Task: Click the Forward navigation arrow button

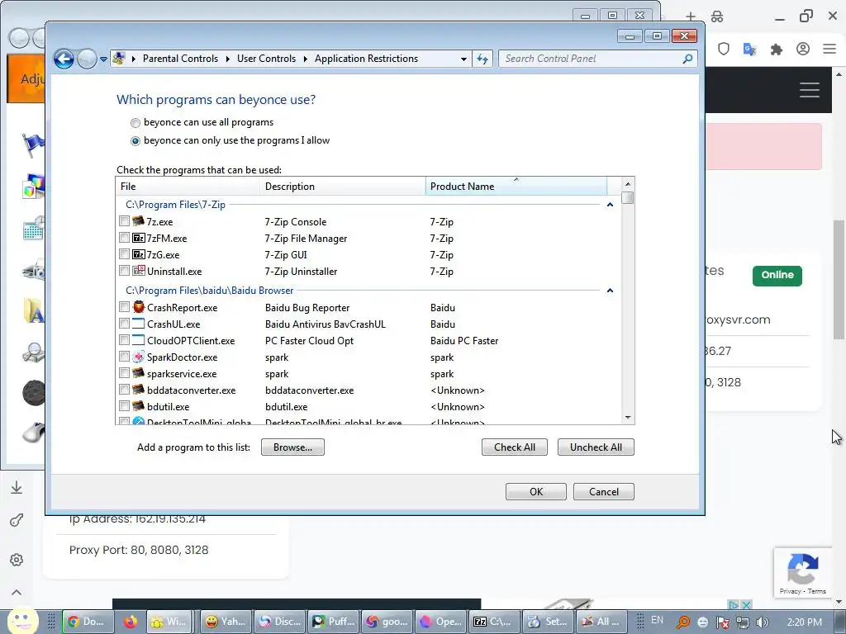Action: click(x=87, y=59)
